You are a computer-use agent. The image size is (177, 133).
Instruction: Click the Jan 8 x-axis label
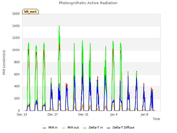(x=144, y=114)
